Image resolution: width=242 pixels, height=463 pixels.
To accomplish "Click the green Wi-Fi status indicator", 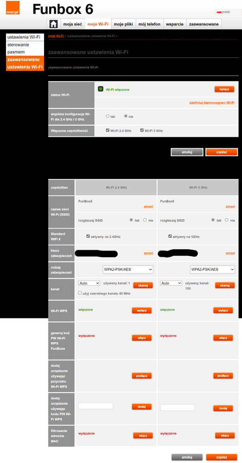I will 101,89.
